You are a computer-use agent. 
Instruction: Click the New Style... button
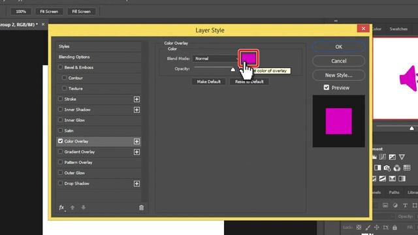click(x=338, y=76)
